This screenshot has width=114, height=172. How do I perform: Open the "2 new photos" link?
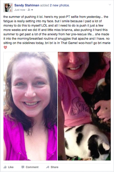(60, 5)
